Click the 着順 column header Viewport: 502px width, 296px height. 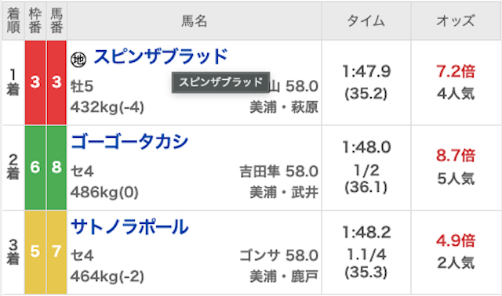tap(13, 21)
